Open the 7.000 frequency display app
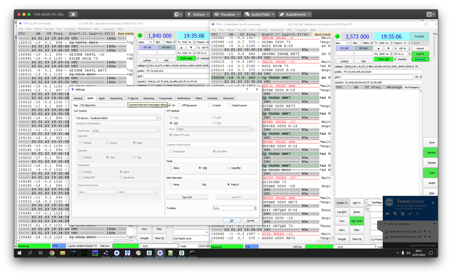 (x=73, y=253)
